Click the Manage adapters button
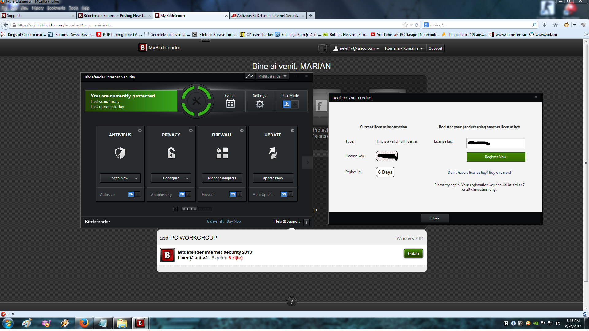The width and height of the screenshot is (589, 331). [x=222, y=178]
